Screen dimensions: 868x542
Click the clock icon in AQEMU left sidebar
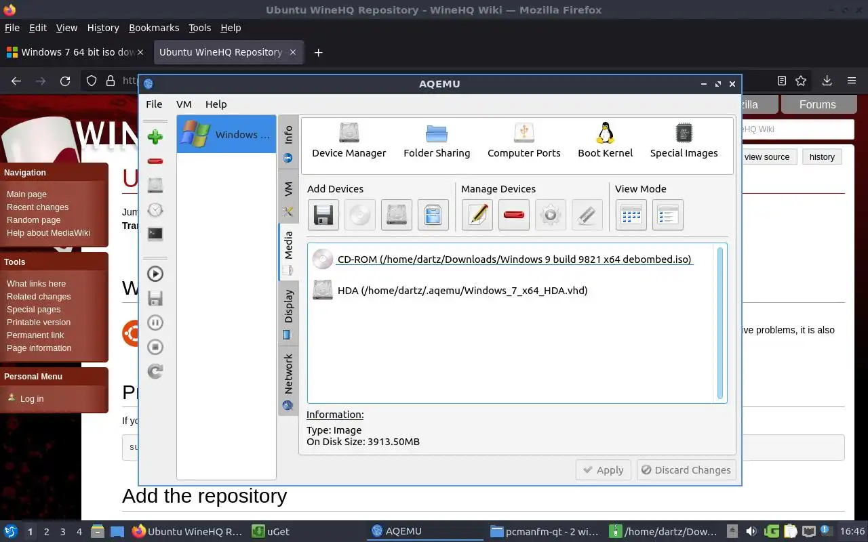(x=155, y=210)
